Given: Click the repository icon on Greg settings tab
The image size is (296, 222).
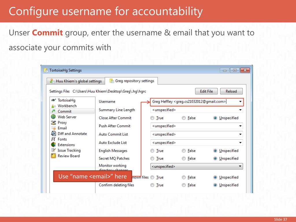Looking at the screenshot, I should [112, 81].
